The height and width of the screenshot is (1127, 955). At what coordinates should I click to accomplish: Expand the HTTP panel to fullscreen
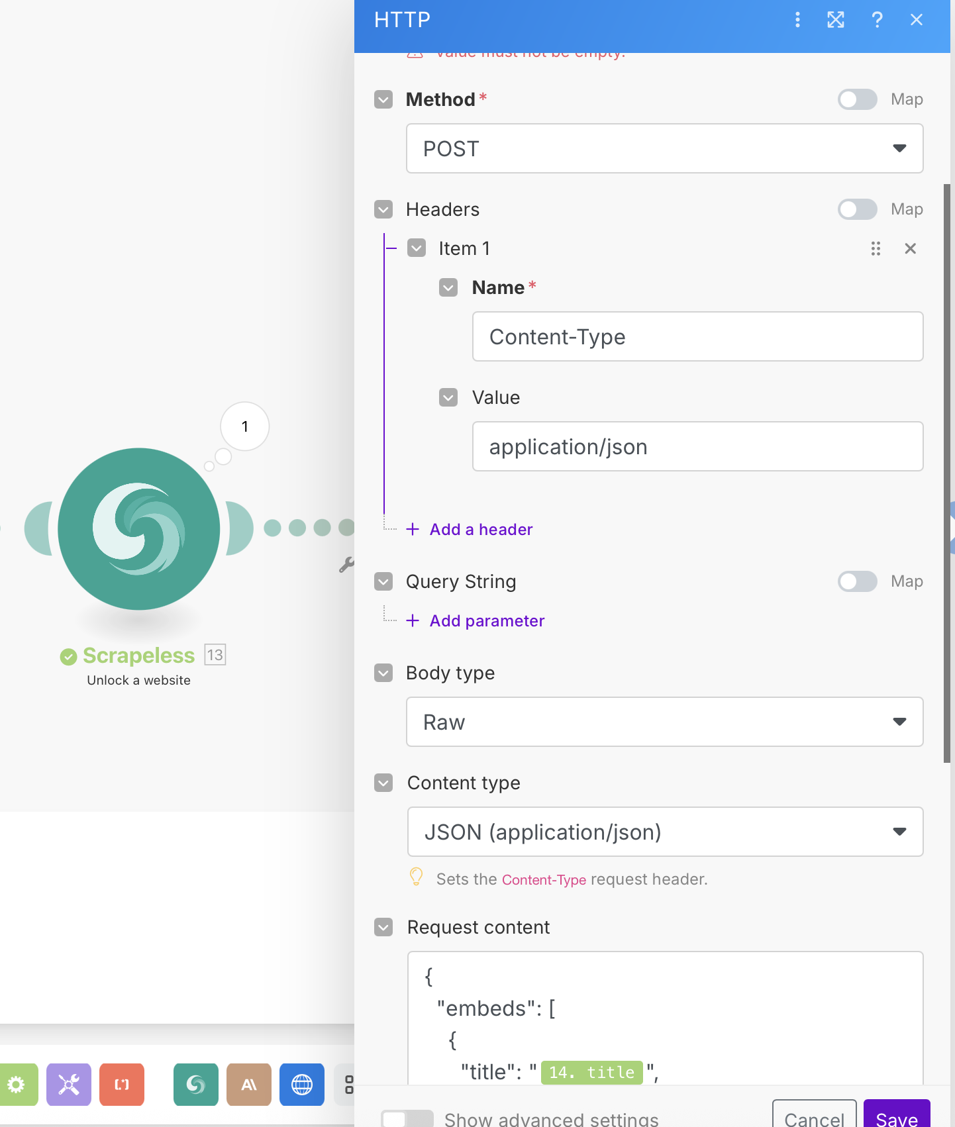pos(836,20)
